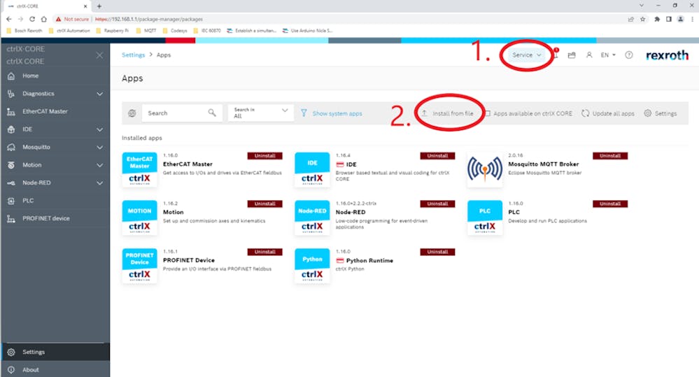The image size is (699, 377).
Task: Click the Diagnostics sidebar icon
Action: [x=11, y=94]
